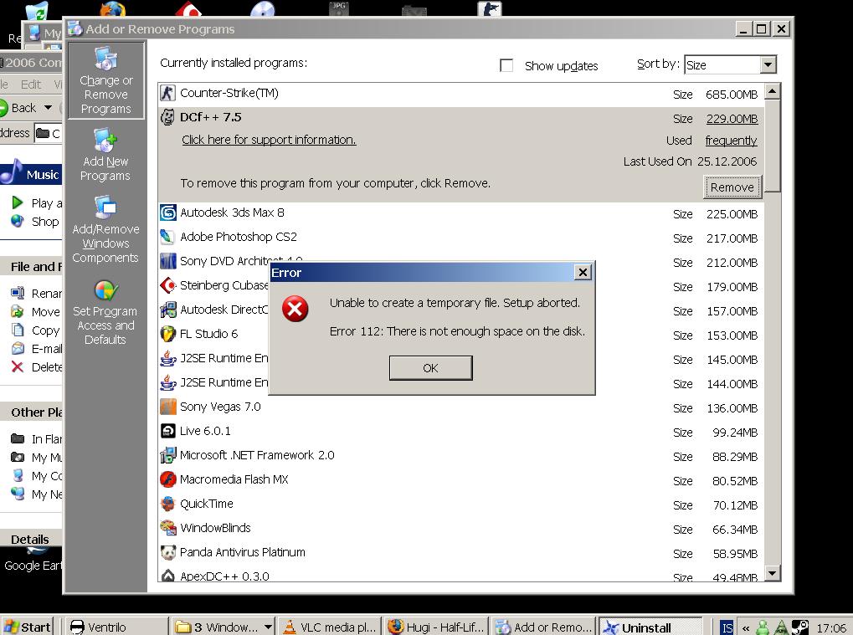This screenshot has width=853, height=635.
Task: Click Shop link in Music tasks panel
Action: pyautogui.click(x=44, y=222)
